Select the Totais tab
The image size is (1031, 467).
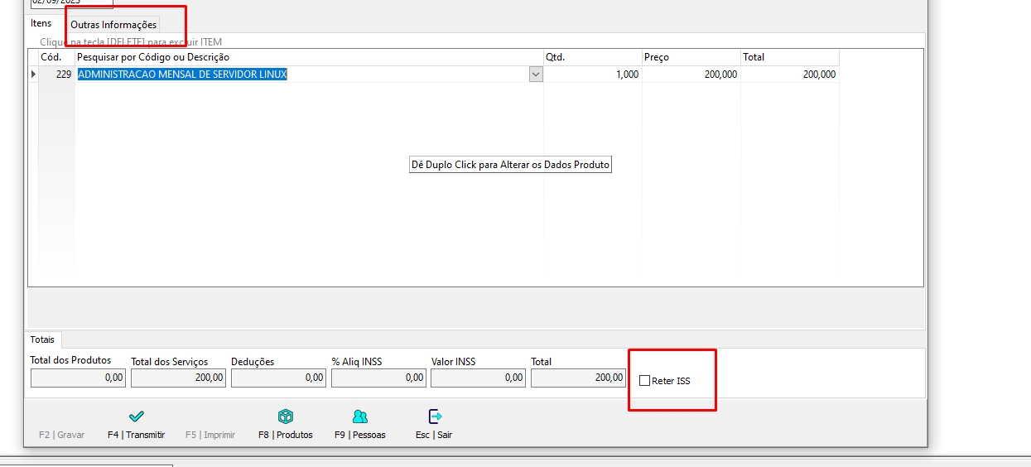click(42, 339)
